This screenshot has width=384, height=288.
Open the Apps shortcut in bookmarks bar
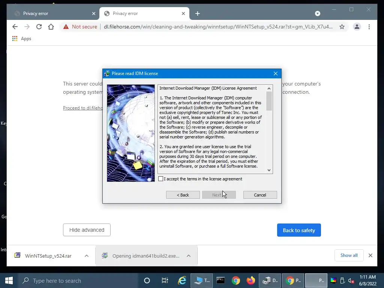point(22,39)
